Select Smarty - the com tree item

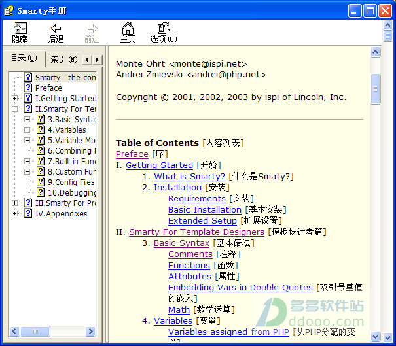coord(65,77)
